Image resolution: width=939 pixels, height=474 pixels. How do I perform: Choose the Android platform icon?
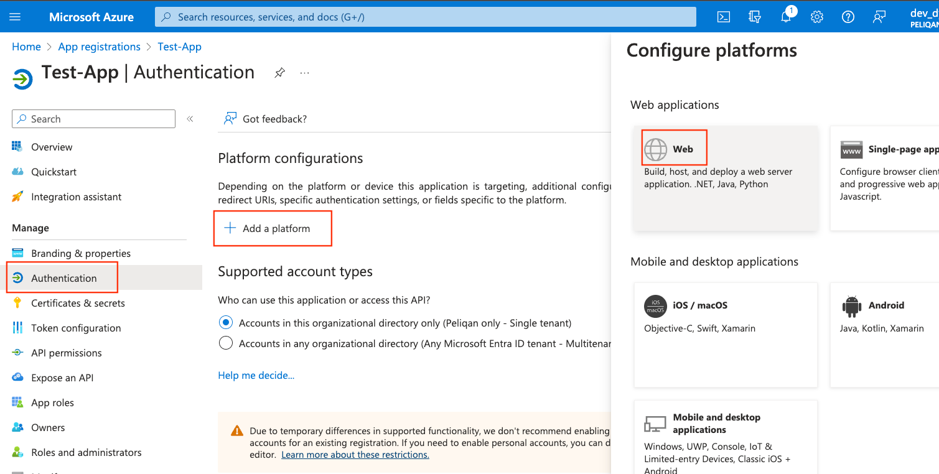click(x=851, y=305)
